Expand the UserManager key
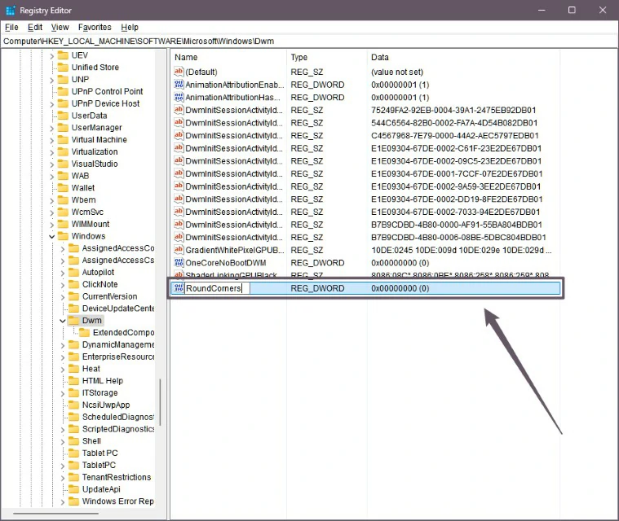This screenshot has width=619, height=521. coord(52,128)
